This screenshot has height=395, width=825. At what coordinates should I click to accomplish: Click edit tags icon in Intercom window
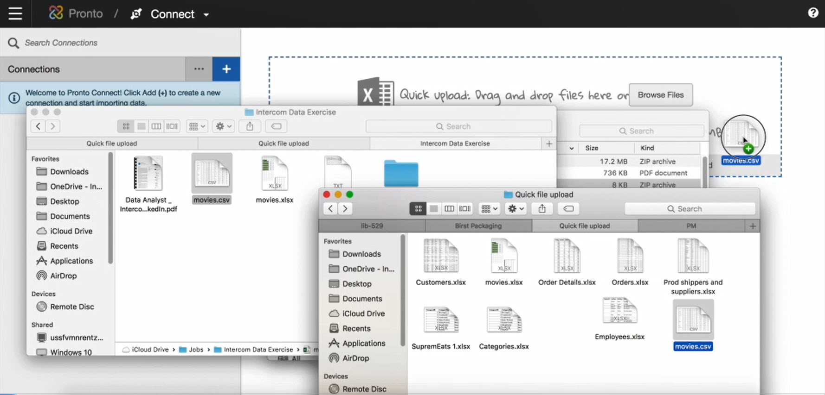click(276, 126)
